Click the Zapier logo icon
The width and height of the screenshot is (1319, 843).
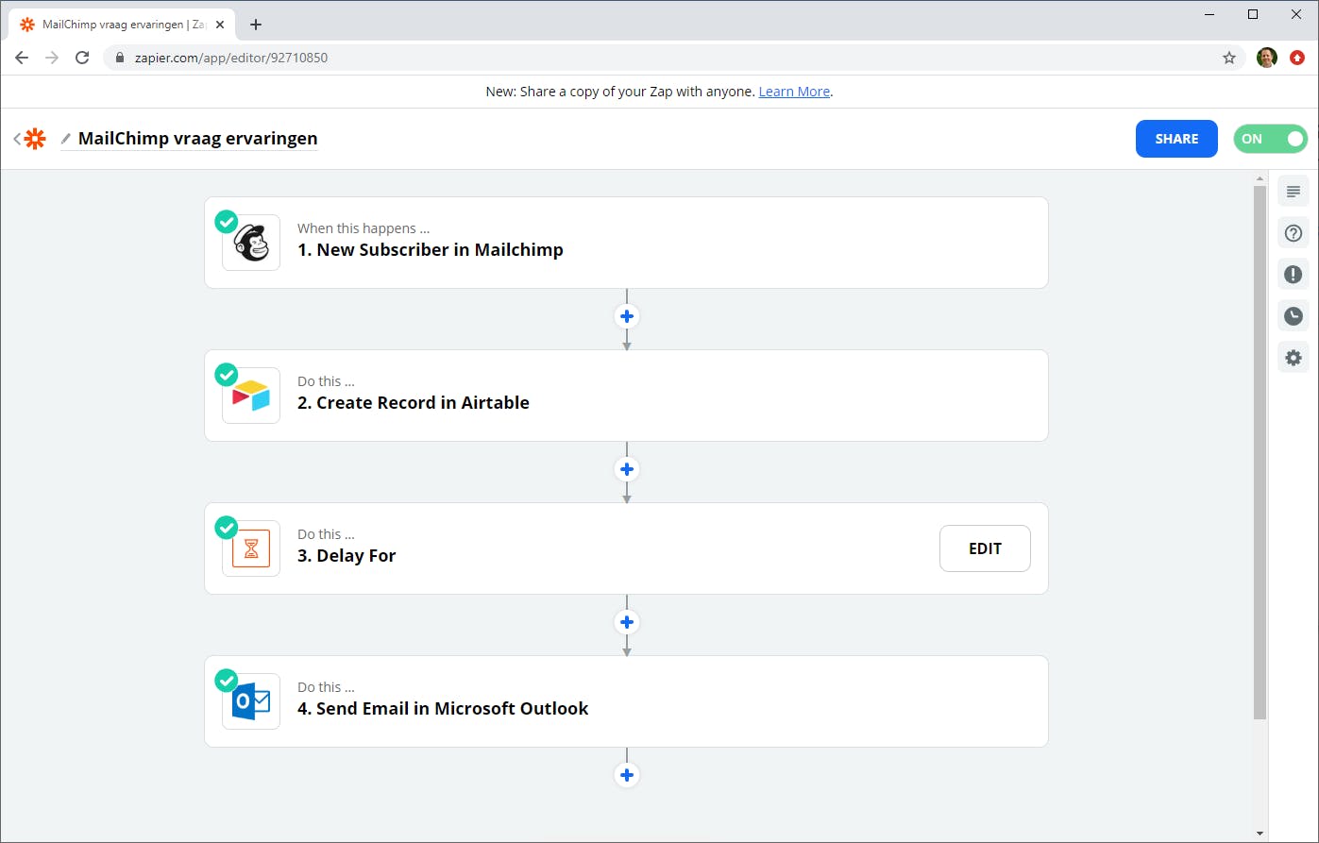[x=35, y=139]
